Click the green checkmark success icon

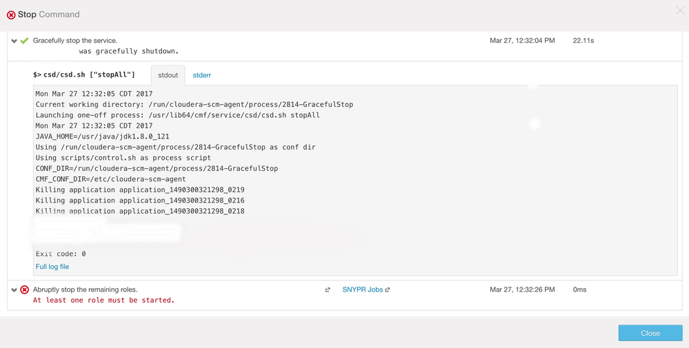(24, 41)
